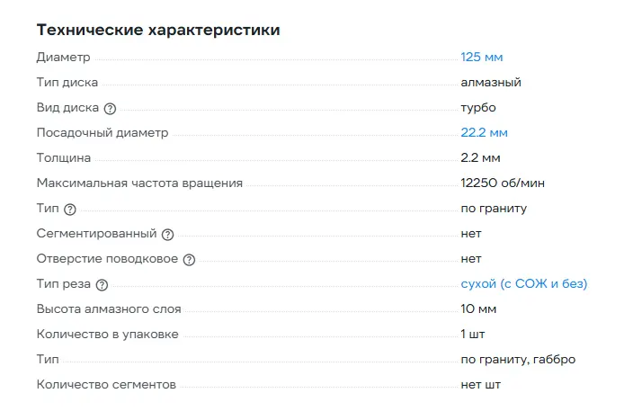Click question mark next to Отверстие поводковое
The height and width of the screenshot is (420, 624).
coord(189,259)
